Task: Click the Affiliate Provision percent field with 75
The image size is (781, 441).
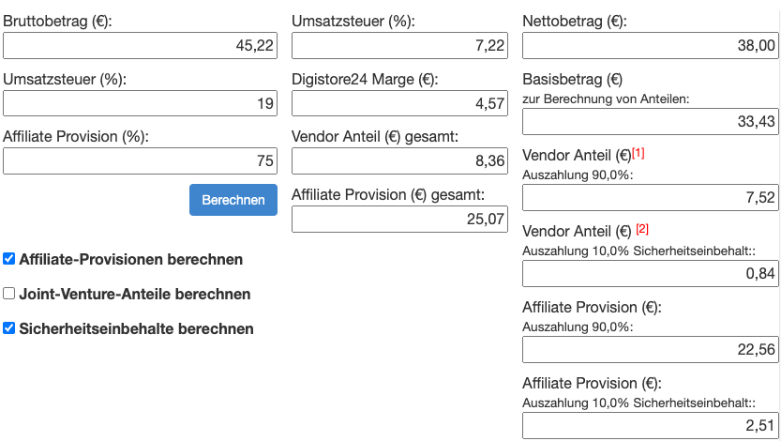Action: 141,160
